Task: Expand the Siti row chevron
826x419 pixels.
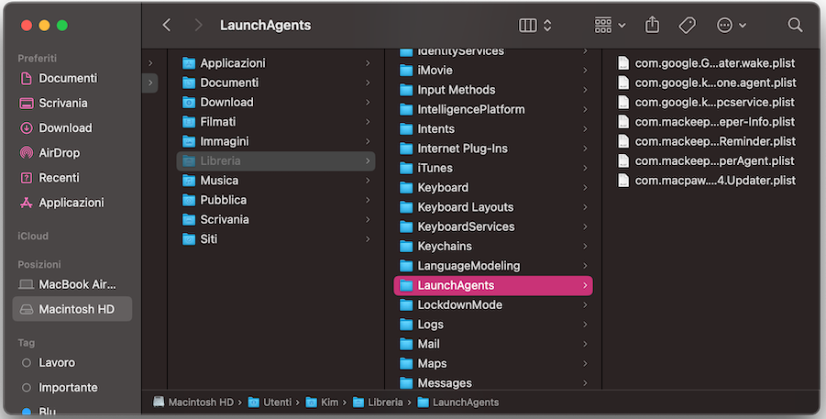Action: coord(368,238)
